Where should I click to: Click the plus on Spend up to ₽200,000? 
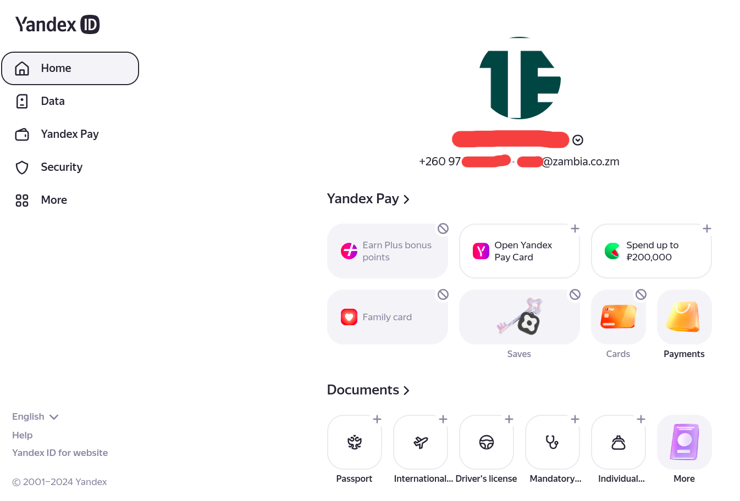pos(707,229)
